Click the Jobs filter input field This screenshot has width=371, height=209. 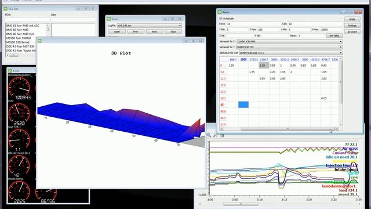(73, 20)
